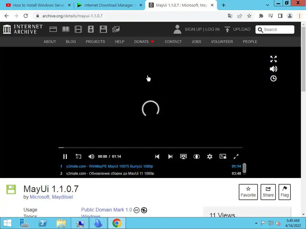Viewport: 306px width, 229px height.
Task: Open the Internet Archive audio speaker icon
Action: [x=91, y=29]
